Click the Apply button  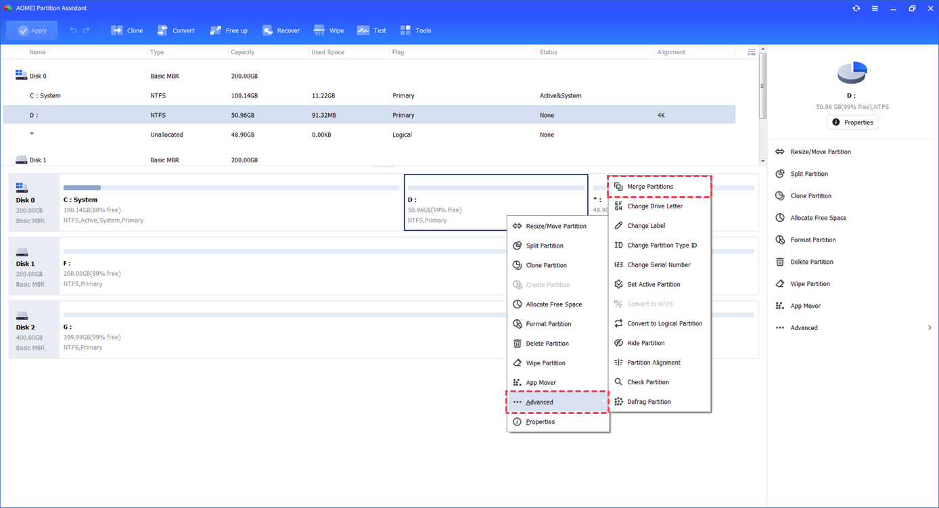coord(32,30)
